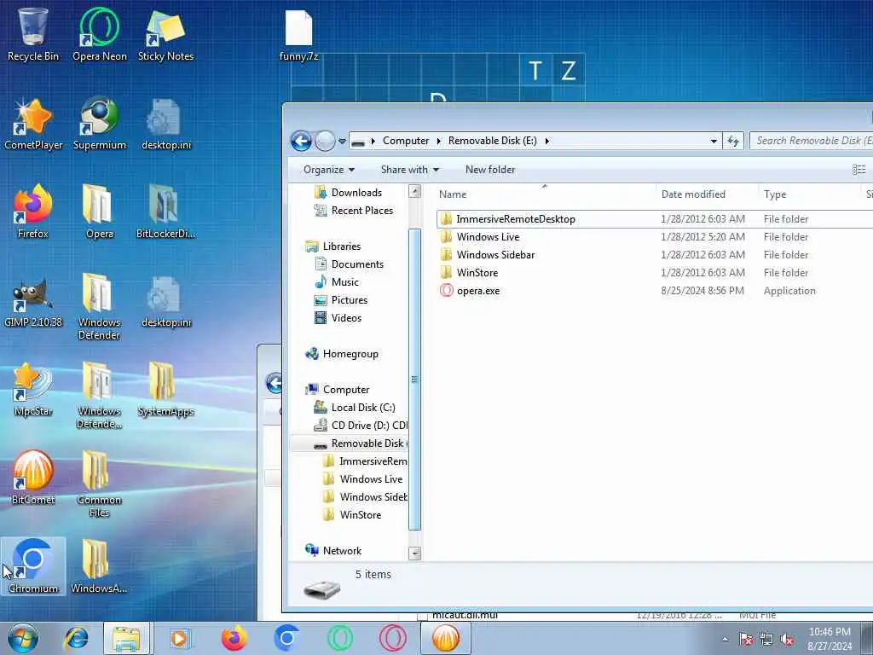The width and height of the screenshot is (873, 655).
Task: Open the Recycle Bin desktop icon
Action: point(33,34)
